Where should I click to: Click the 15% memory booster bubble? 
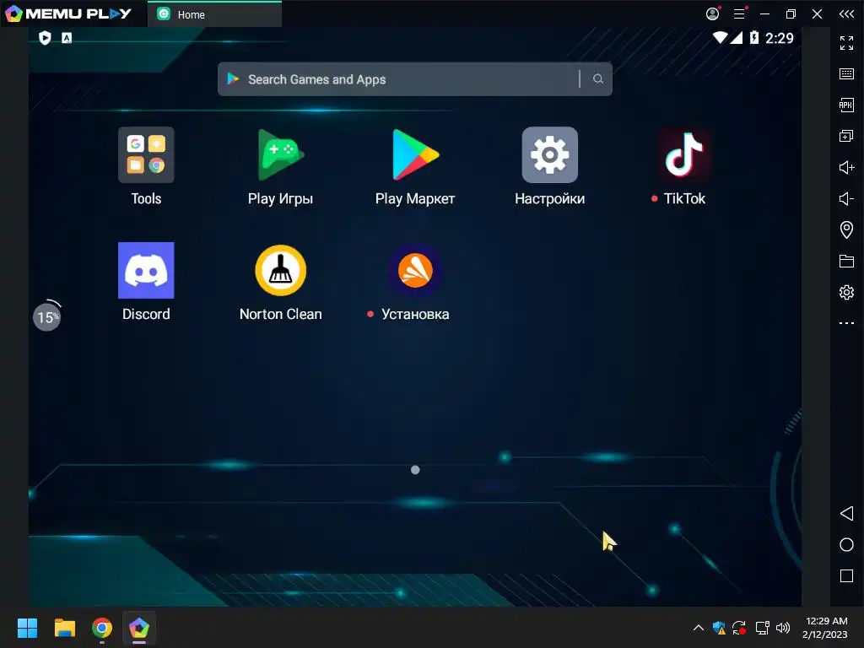(47, 316)
